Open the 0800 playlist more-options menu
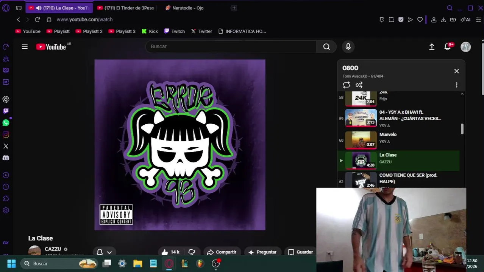This screenshot has width=484, height=272. [456, 85]
